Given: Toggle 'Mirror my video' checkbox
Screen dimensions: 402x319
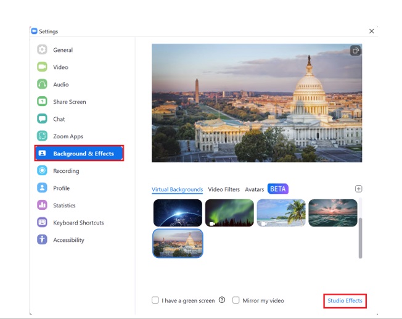Looking at the screenshot, I should tap(236, 300).
